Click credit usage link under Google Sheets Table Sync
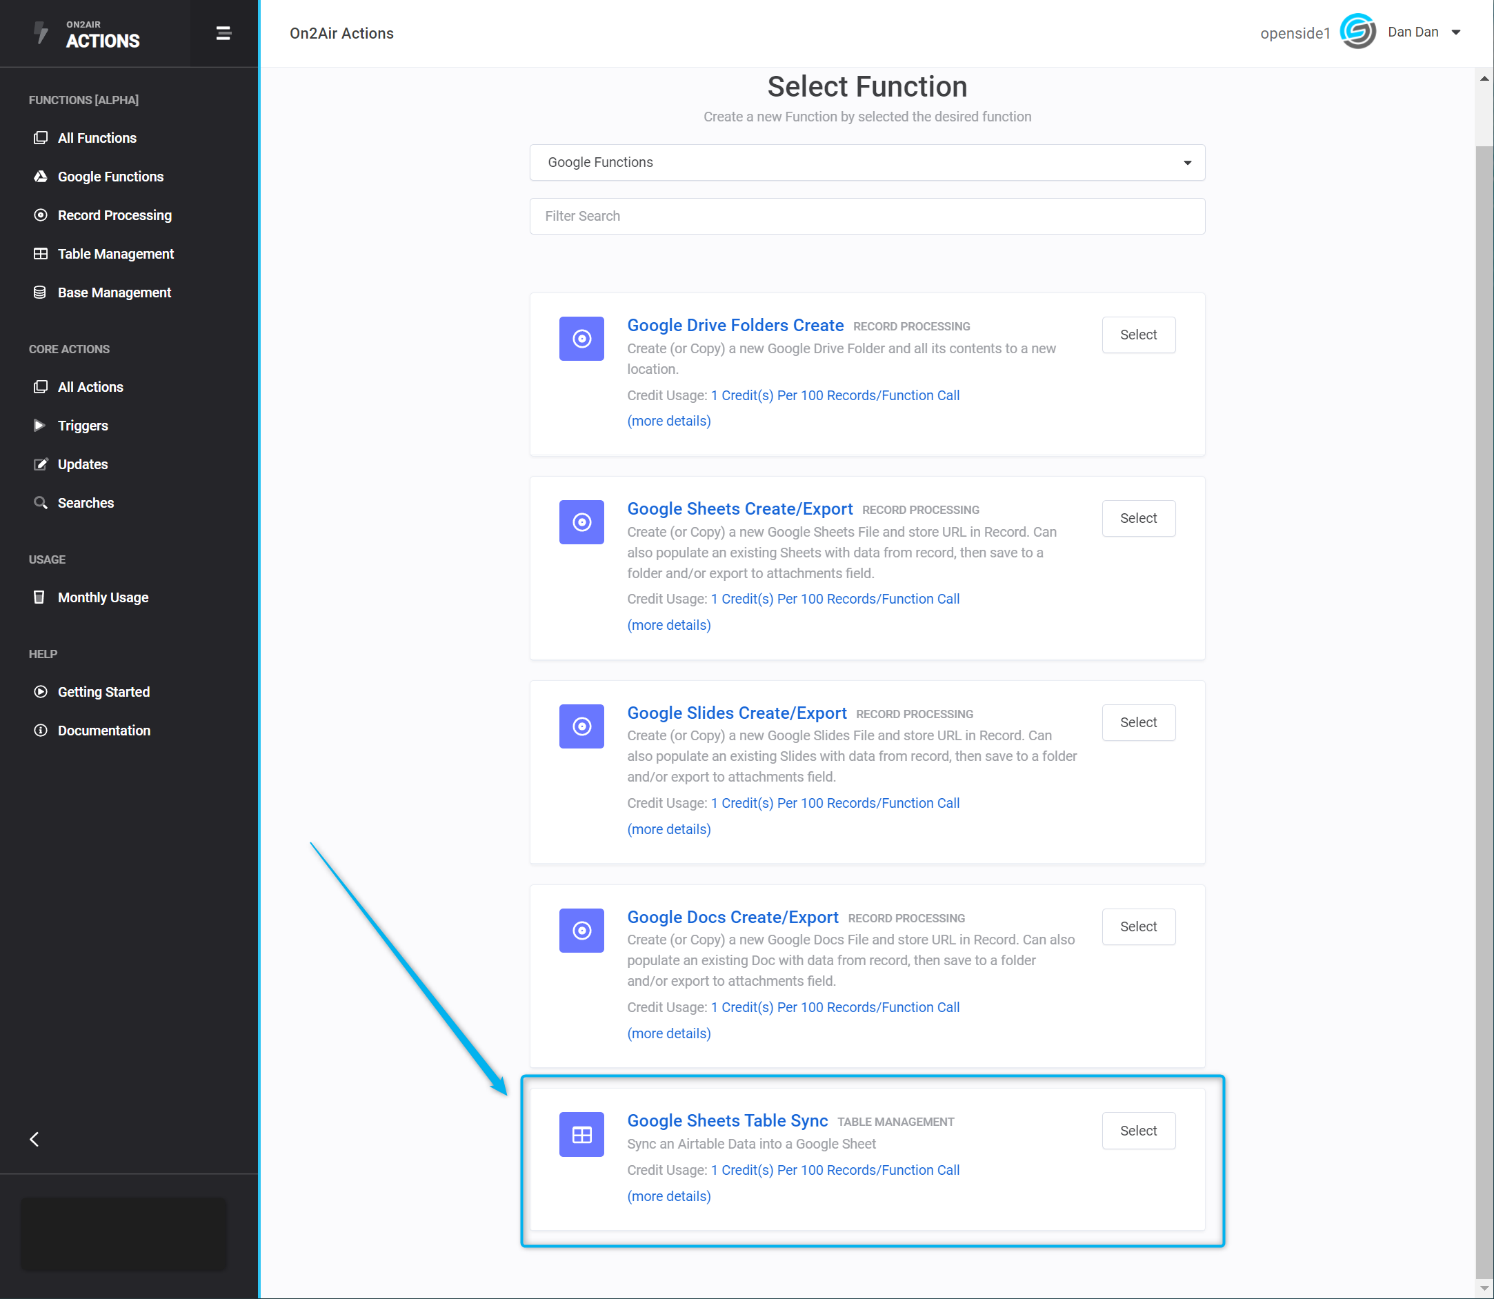This screenshot has width=1494, height=1299. coord(835,1170)
